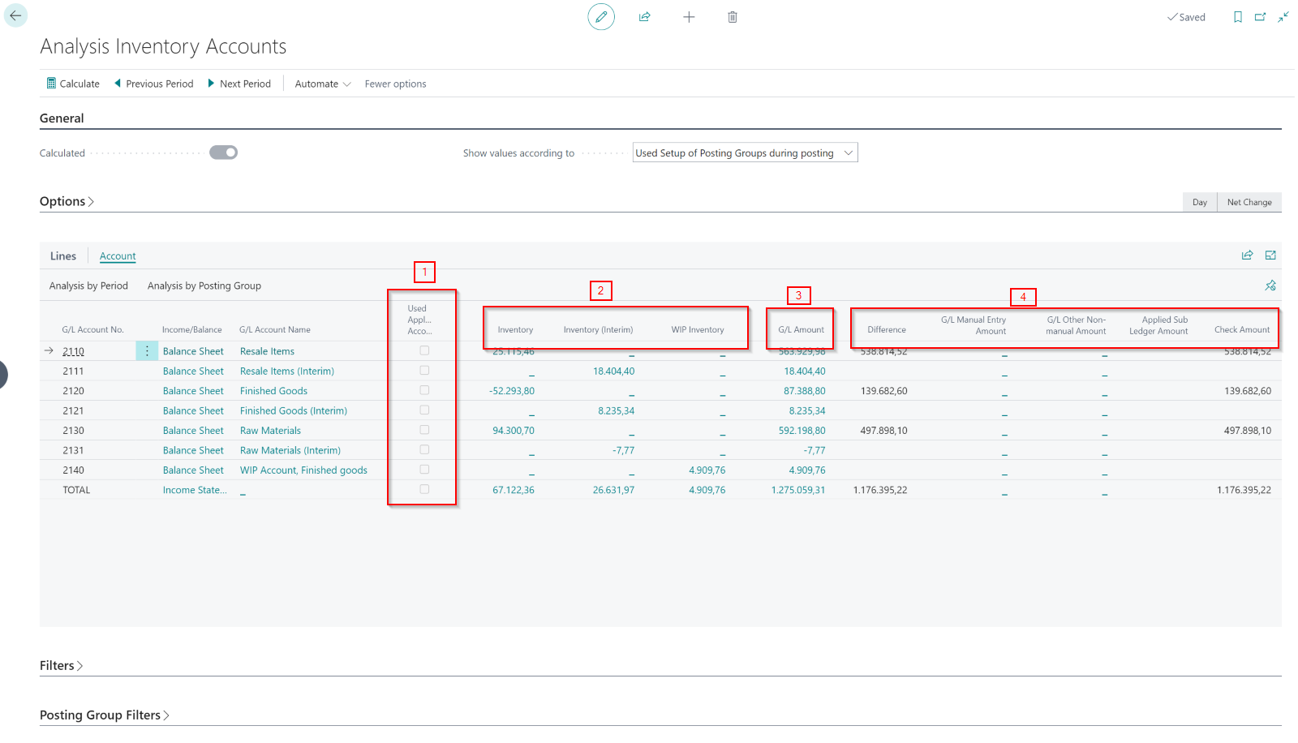The image size is (1298, 743).
Task: Click the collapse page icon
Action: pos(1283,17)
